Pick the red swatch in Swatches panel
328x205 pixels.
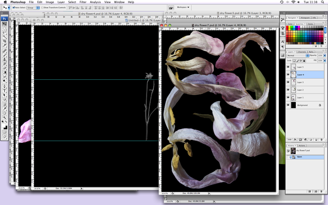click(287, 27)
